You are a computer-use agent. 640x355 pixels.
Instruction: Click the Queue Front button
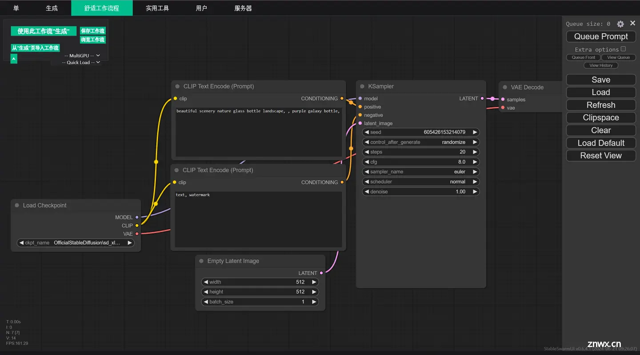(584, 57)
